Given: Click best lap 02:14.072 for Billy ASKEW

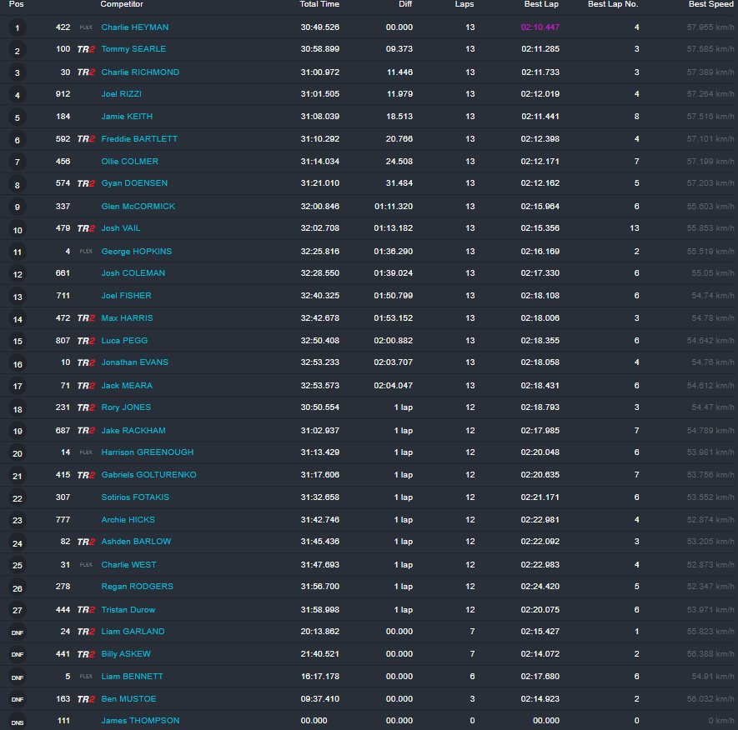Looking at the screenshot, I should pos(540,654).
